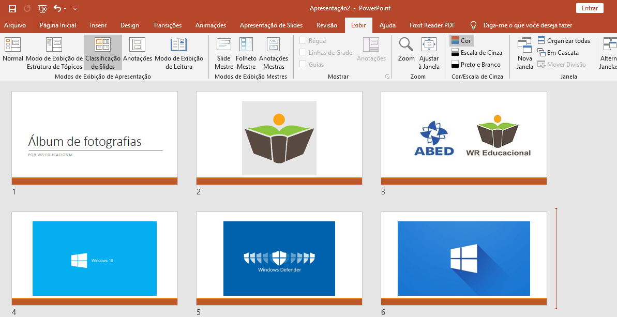Screen dimensions: 617x317
Task: Open Modo de Exibição de Estrutura de Tópicos
Action: tap(54, 52)
